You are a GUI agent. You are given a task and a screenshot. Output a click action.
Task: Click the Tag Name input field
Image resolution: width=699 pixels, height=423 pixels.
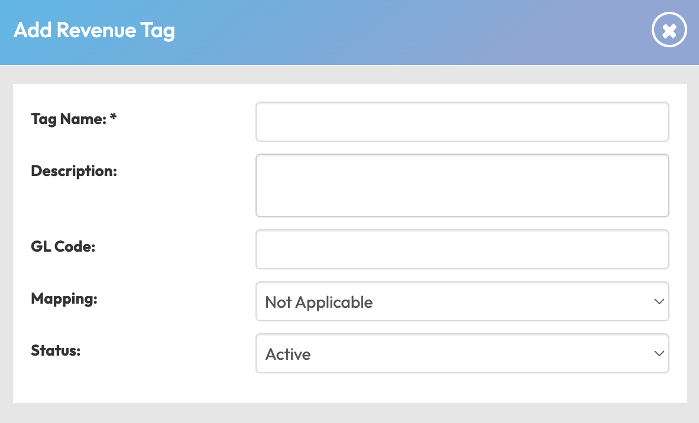(462, 122)
